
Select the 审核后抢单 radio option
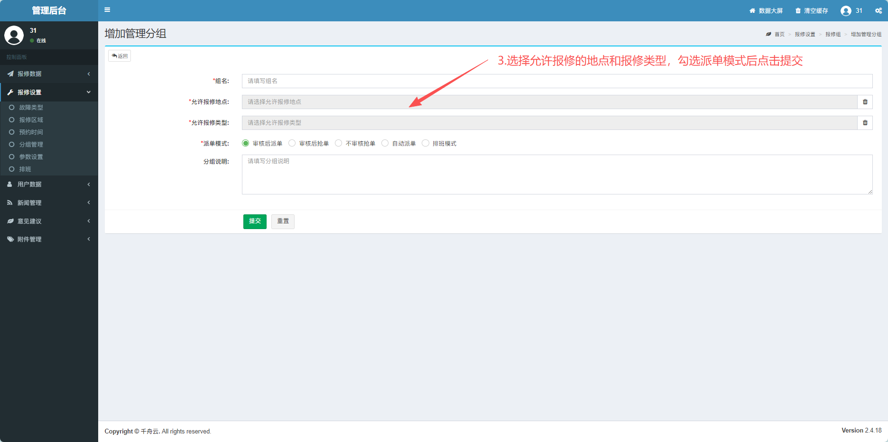292,143
